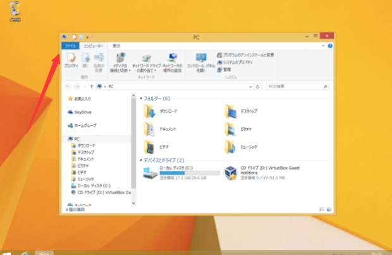Click the プロパティ ribbon button
Viewport: 392px width, 255px height.
(71, 60)
